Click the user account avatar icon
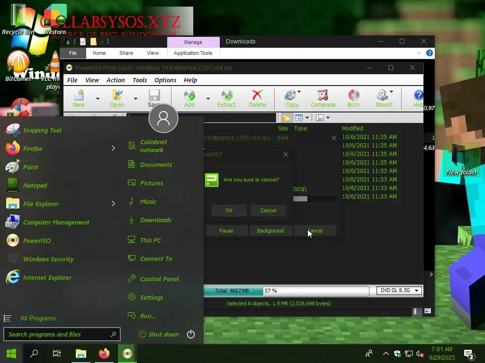Screen dimensions: 485x363 tap(163, 118)
